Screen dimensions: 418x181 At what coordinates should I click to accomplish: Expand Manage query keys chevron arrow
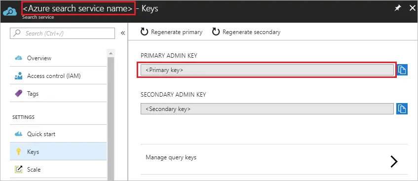click(394, 161)
